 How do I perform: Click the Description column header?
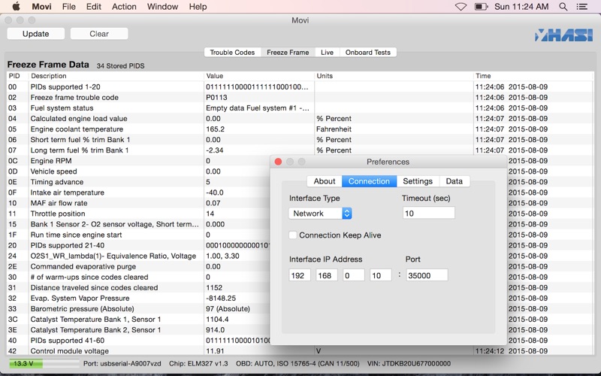[x=116, y=76]
